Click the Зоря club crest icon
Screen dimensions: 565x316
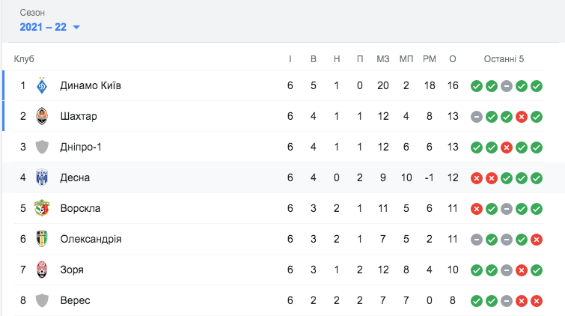pyautogui.click(x=42, y=270)
